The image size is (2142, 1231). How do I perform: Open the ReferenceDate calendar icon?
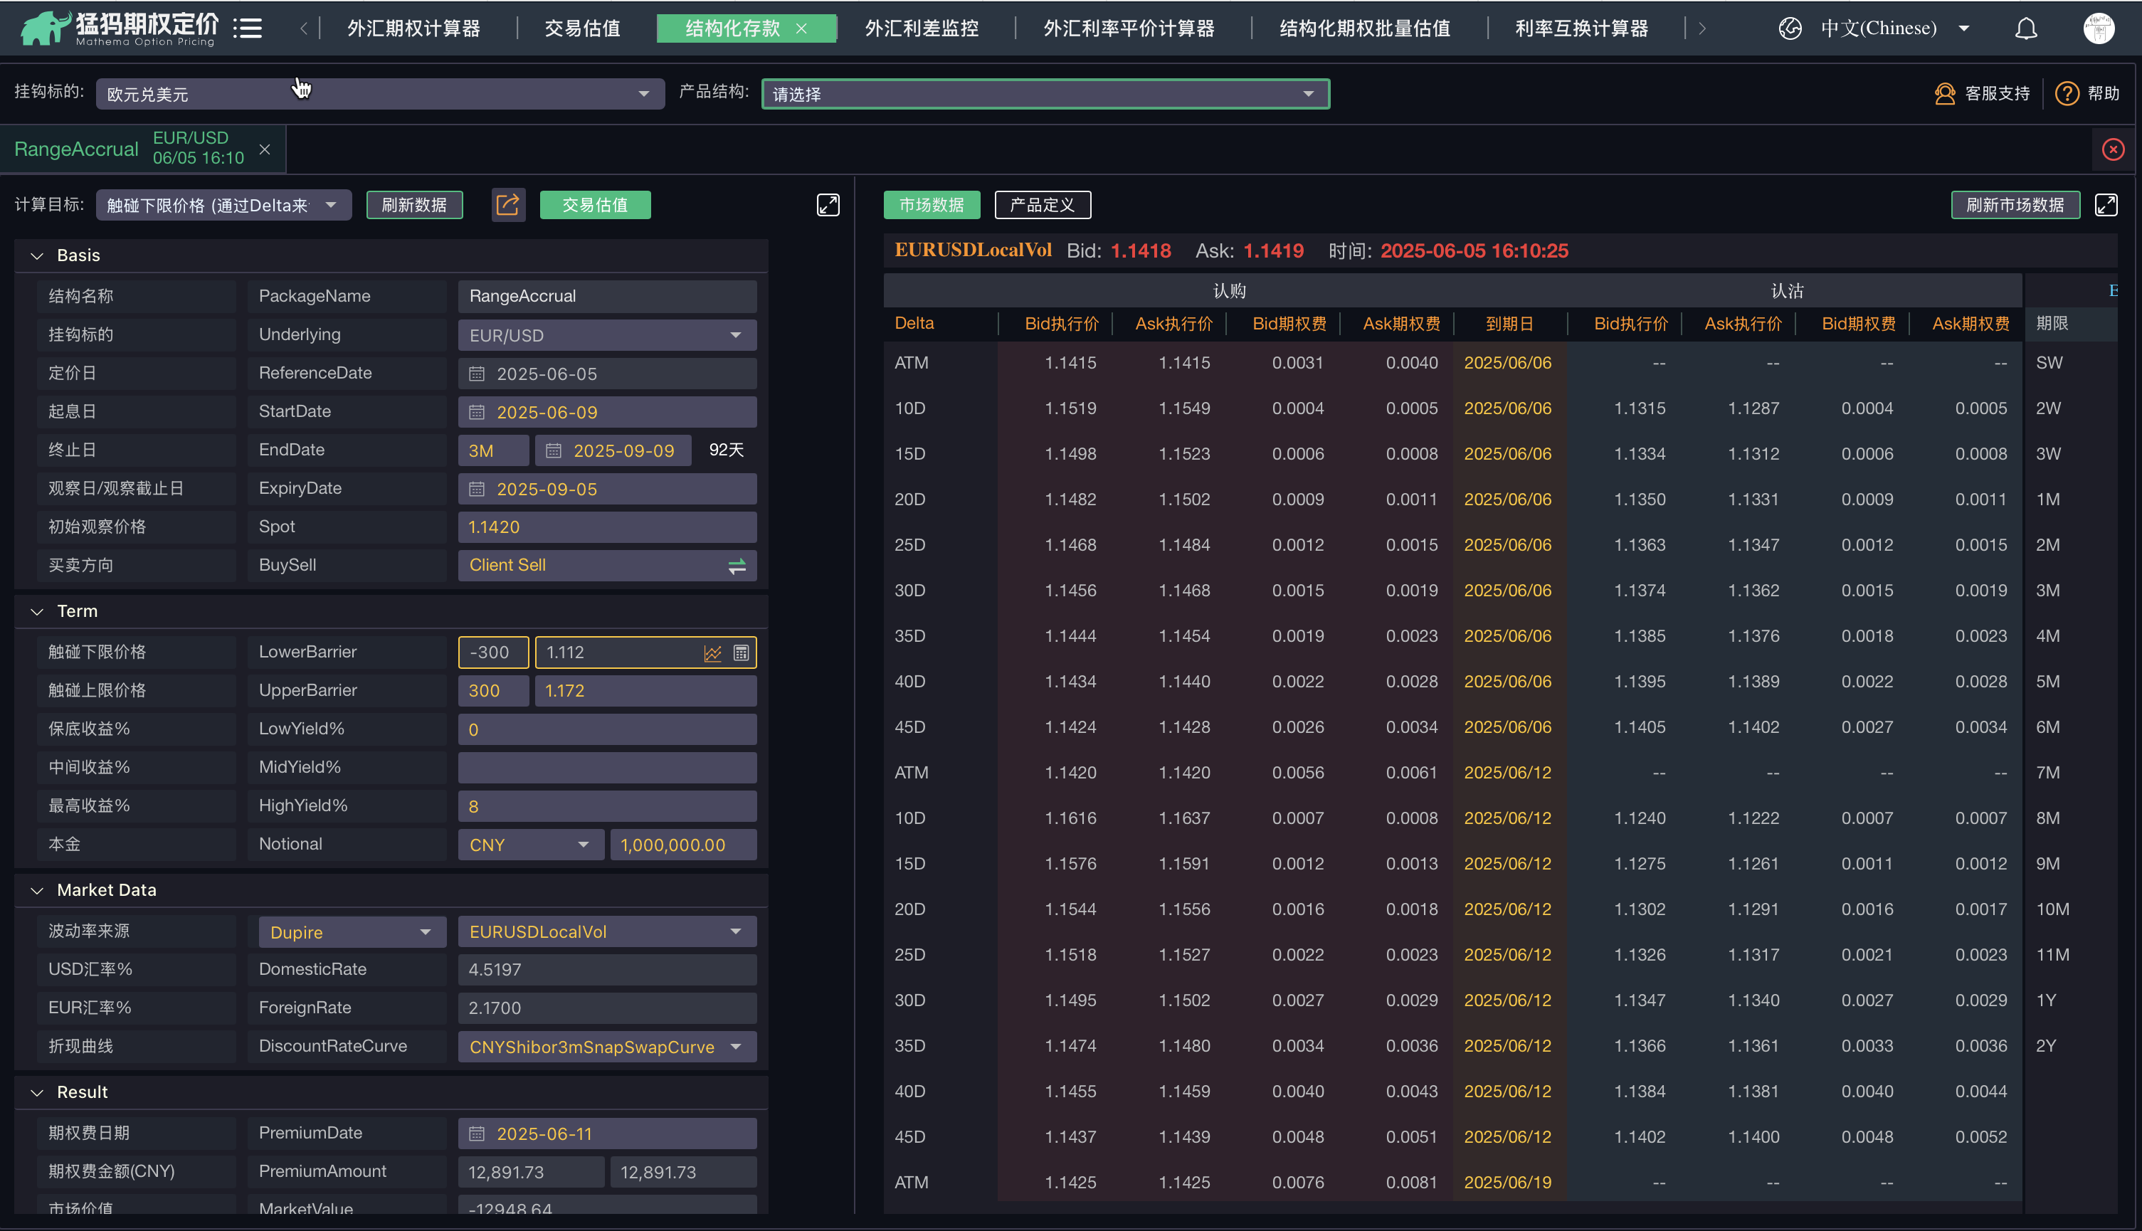click(x=477, y=374)
